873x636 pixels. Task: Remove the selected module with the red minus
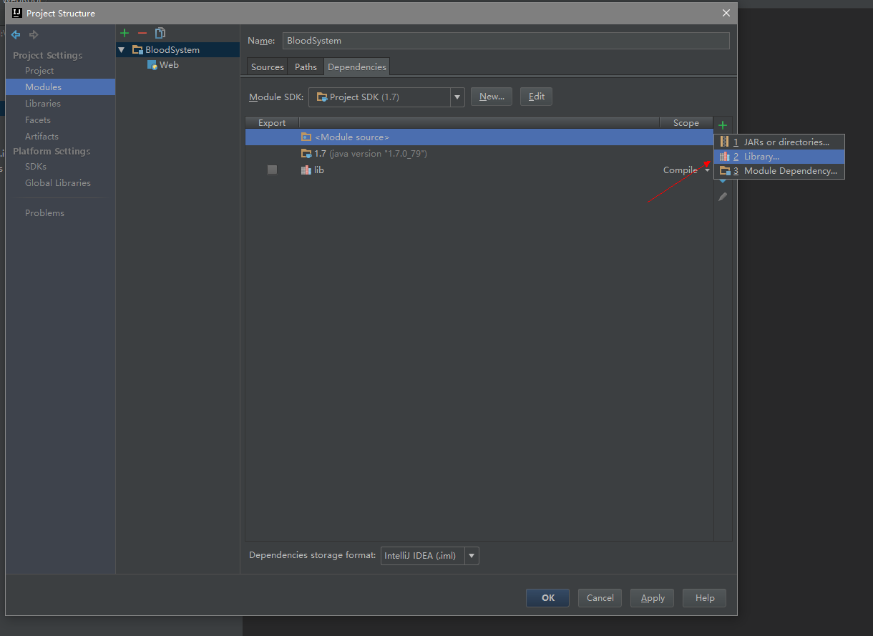tap(142, 33)
